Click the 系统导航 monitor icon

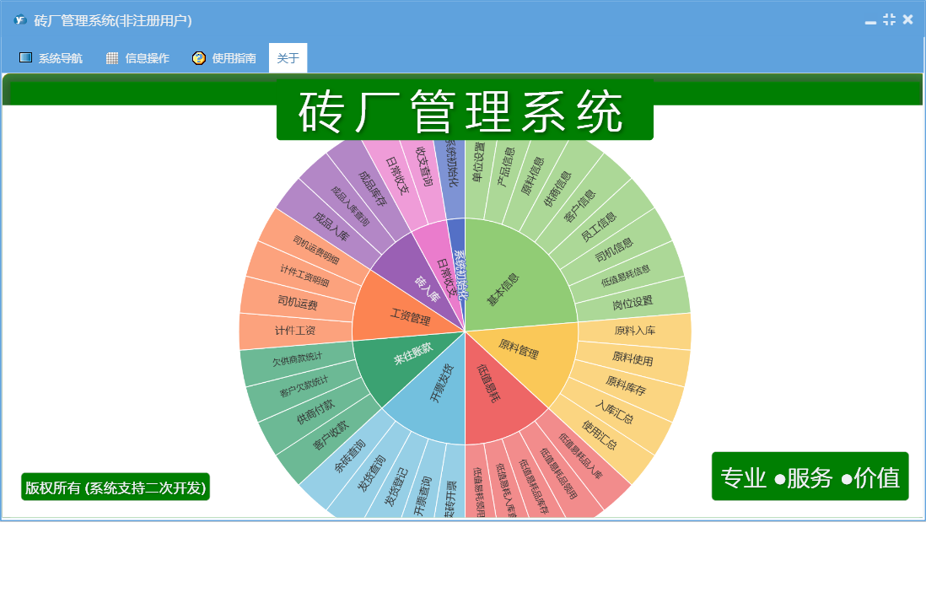25,57
